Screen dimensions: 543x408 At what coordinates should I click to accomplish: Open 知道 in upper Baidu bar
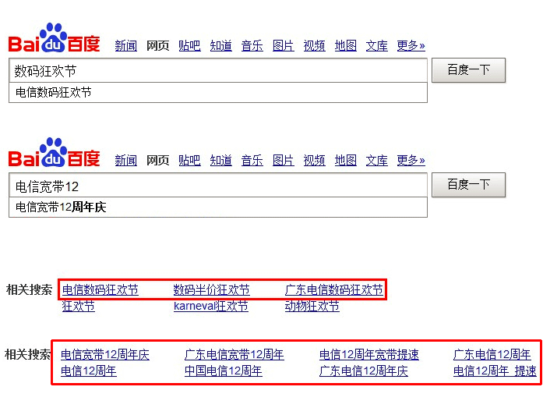point(221,46)
